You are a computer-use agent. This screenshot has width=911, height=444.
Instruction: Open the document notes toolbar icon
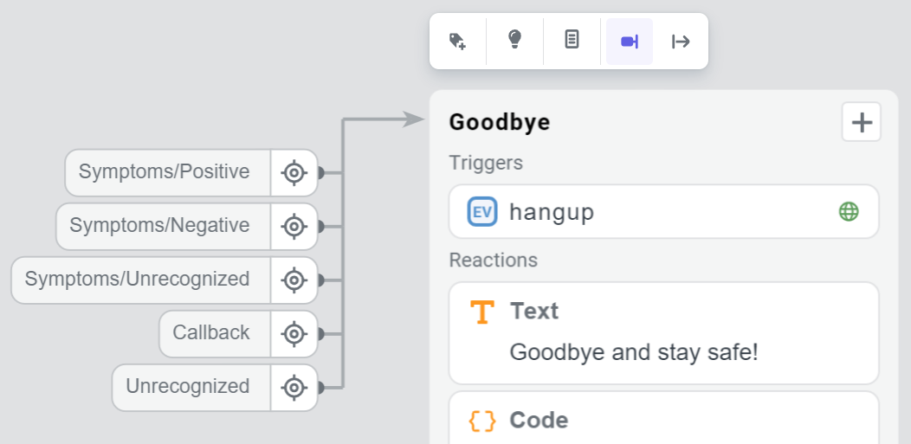[x=572, y=41]
